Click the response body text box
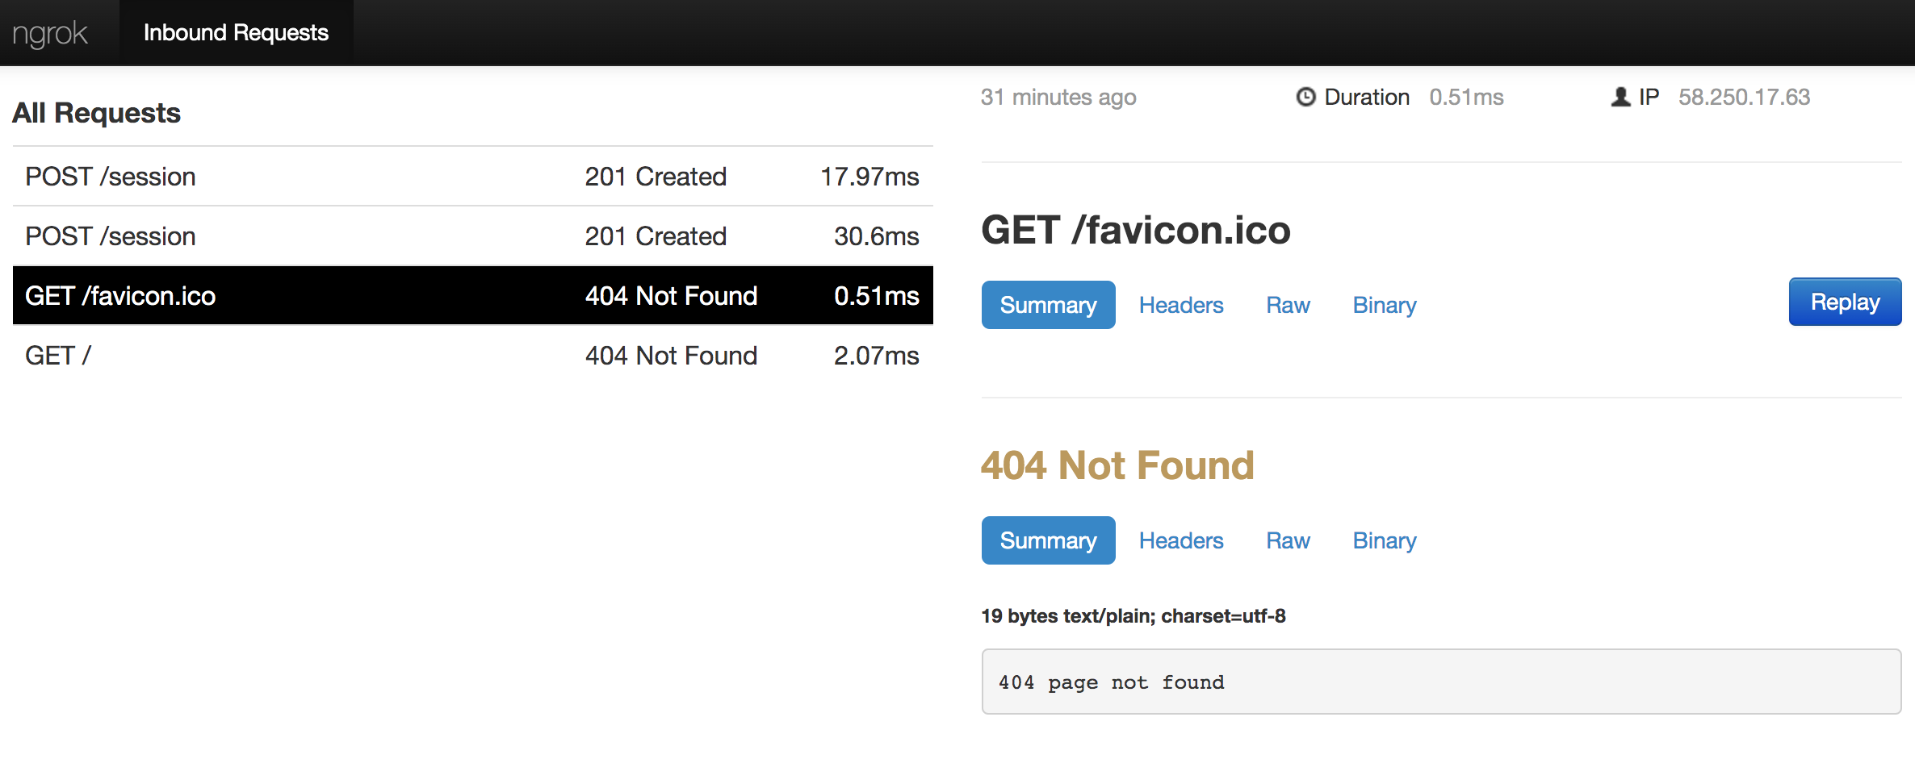Viewport: 1915px width, 763px height. pos(1441,682)
